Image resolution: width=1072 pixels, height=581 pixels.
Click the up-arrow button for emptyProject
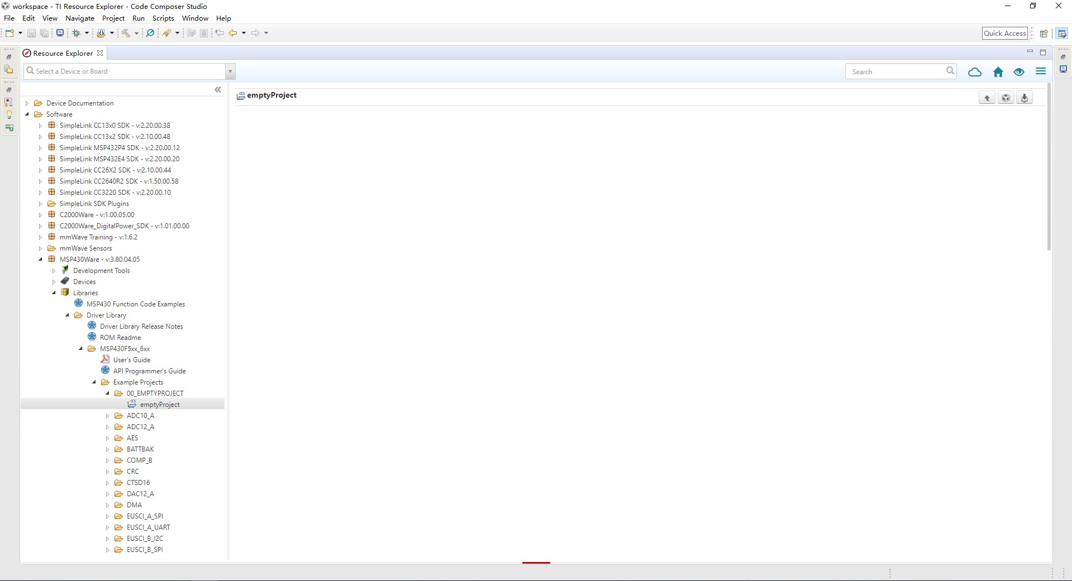coord(987,98)
